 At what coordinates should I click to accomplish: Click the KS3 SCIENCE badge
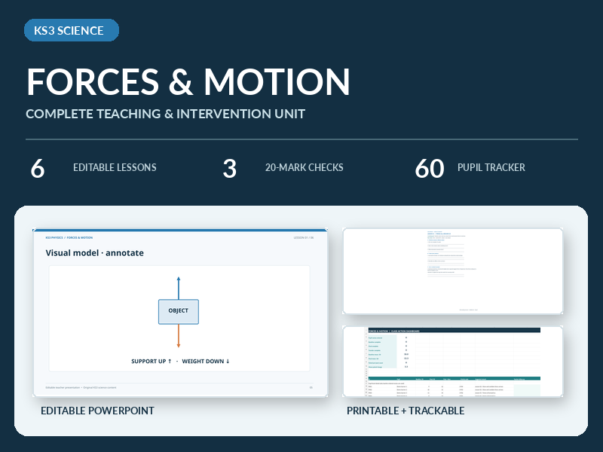click(x=72, y=30)
